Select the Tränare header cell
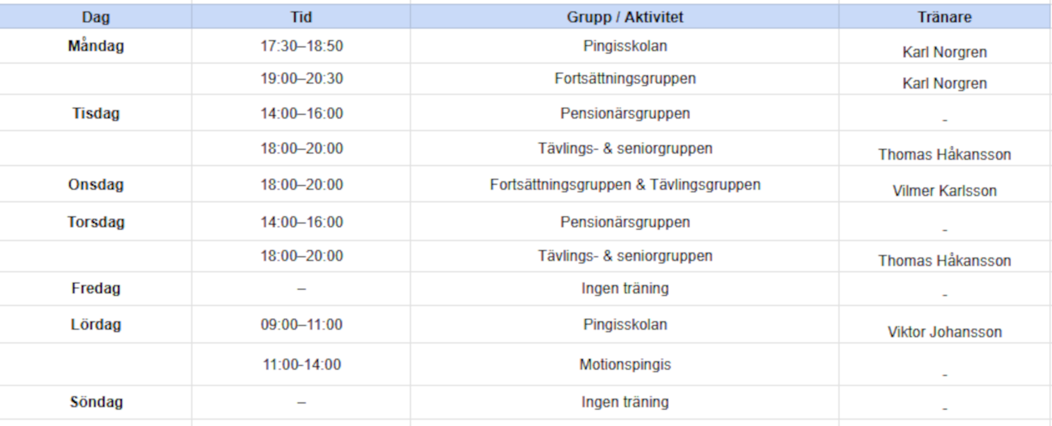This screenshot has height=426, width=1052. (945, 17)
